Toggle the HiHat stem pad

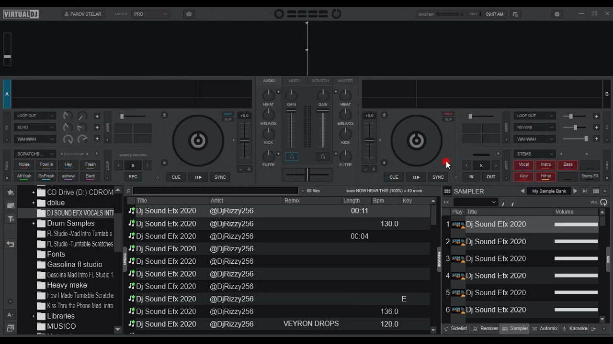click(546, 176)
